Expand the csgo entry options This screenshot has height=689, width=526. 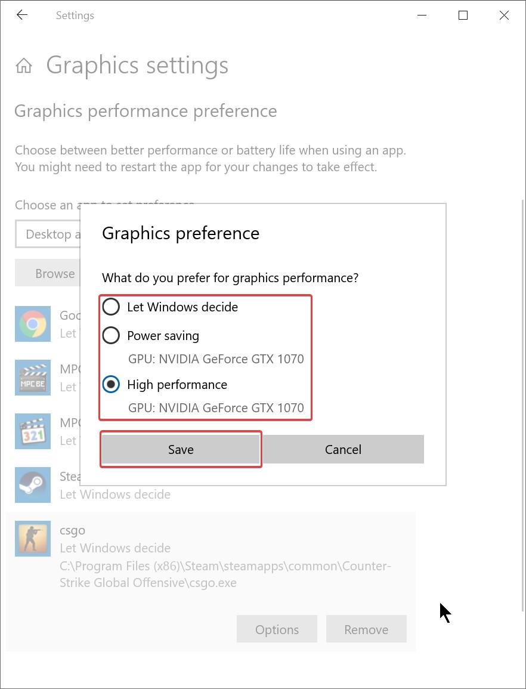[x=277, y=629]
